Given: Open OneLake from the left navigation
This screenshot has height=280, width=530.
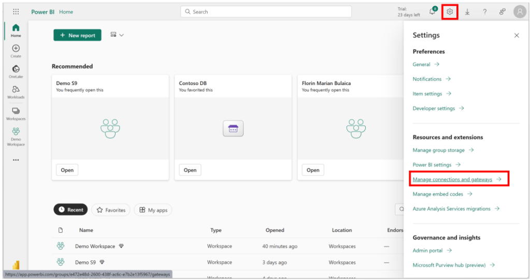Looking at the screenshot, I should [x=16, y=71].
